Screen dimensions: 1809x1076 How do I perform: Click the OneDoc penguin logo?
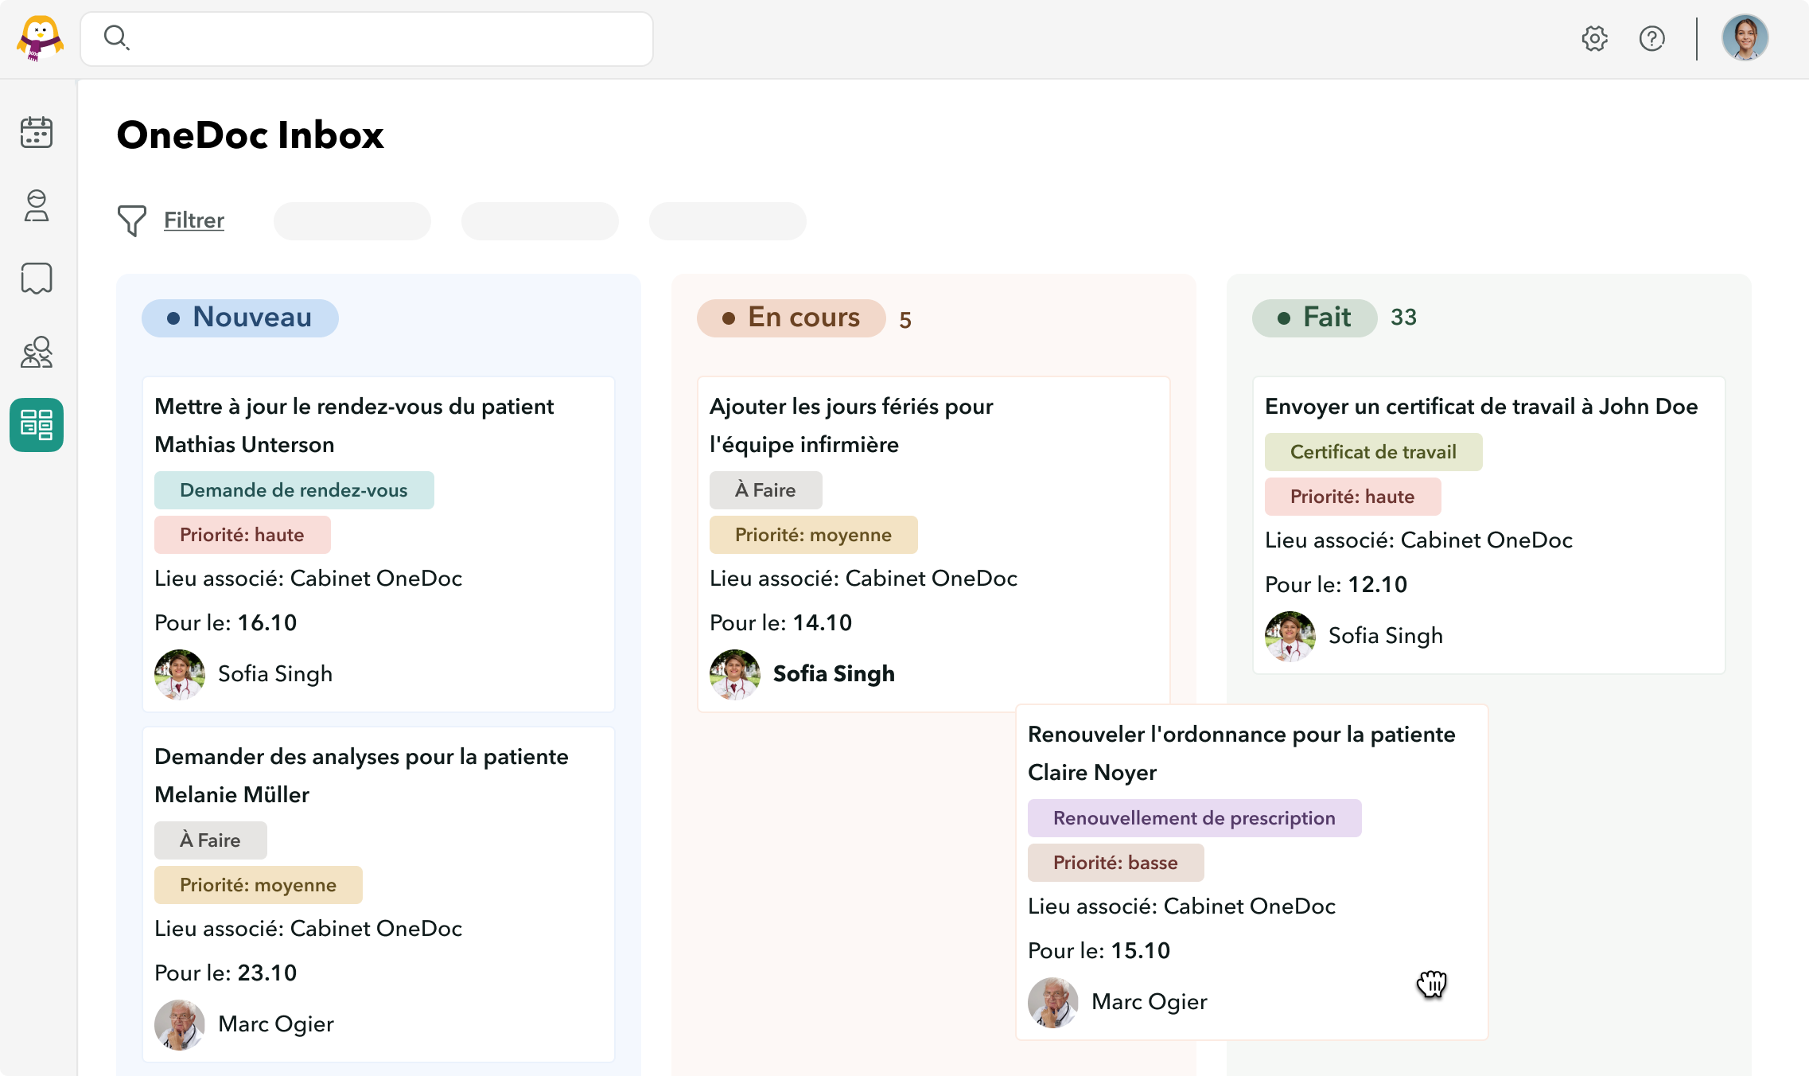click(40, 38)
